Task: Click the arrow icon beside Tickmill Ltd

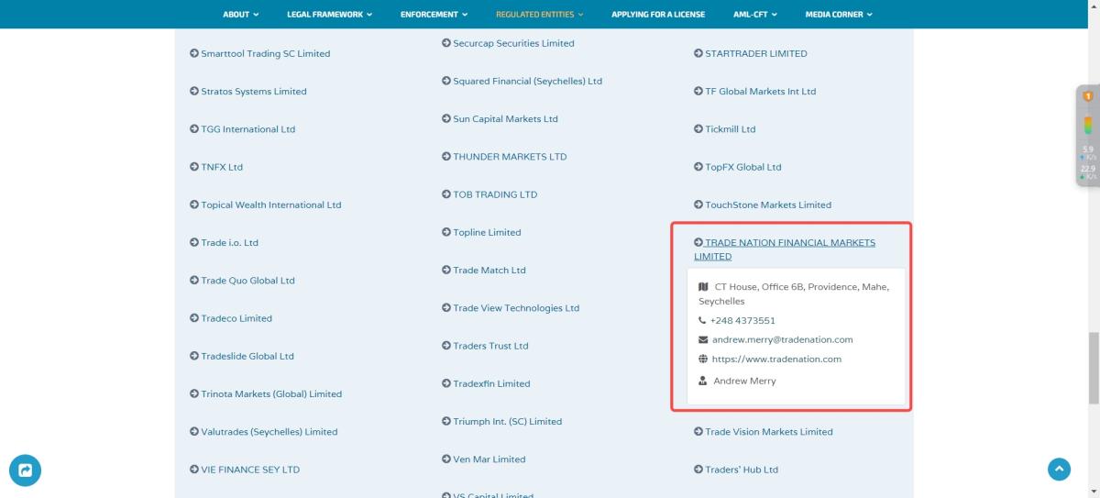Action: pos(698,129)
